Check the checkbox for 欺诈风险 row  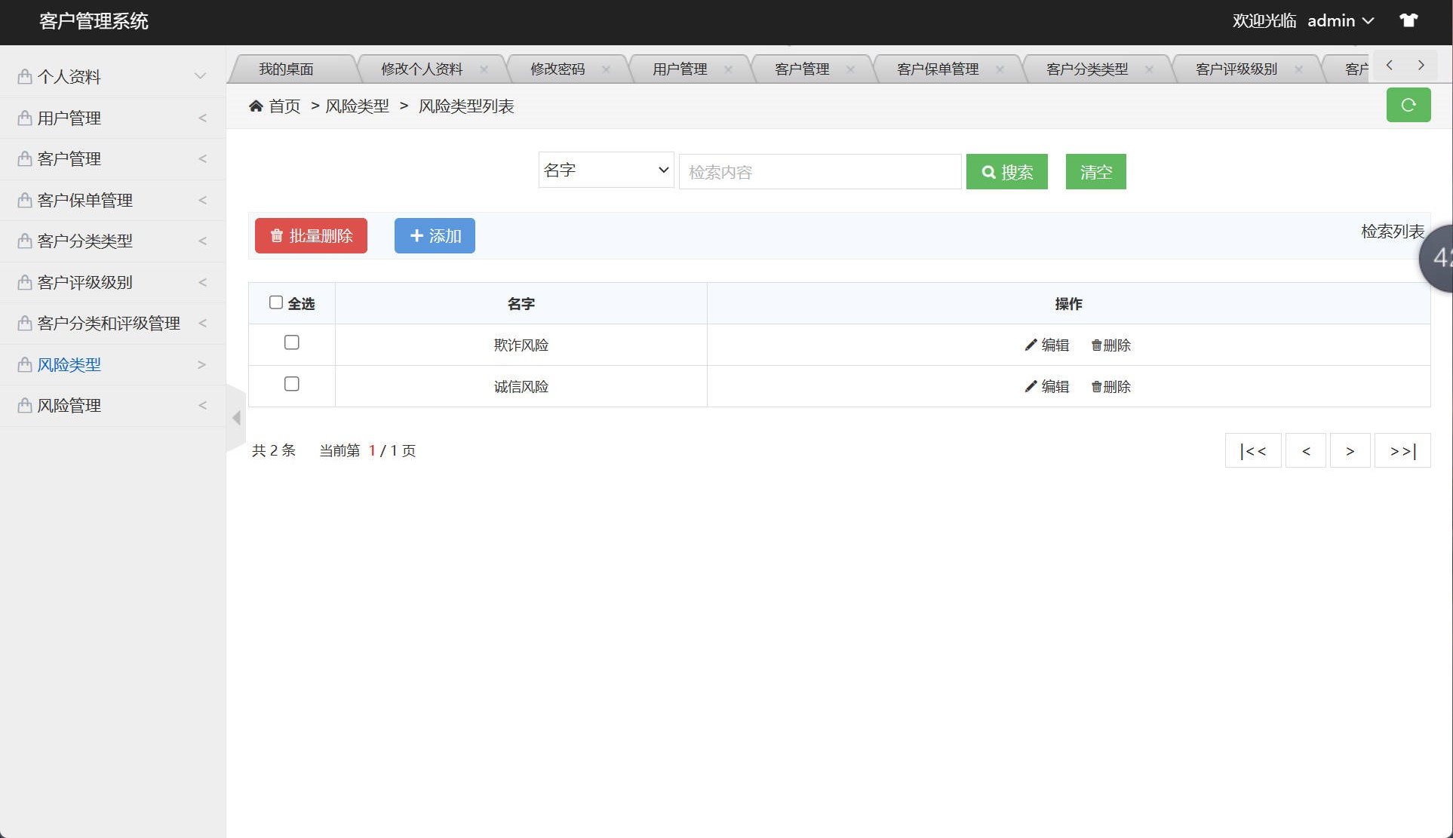pyautogui.click(x=292, y=342)
